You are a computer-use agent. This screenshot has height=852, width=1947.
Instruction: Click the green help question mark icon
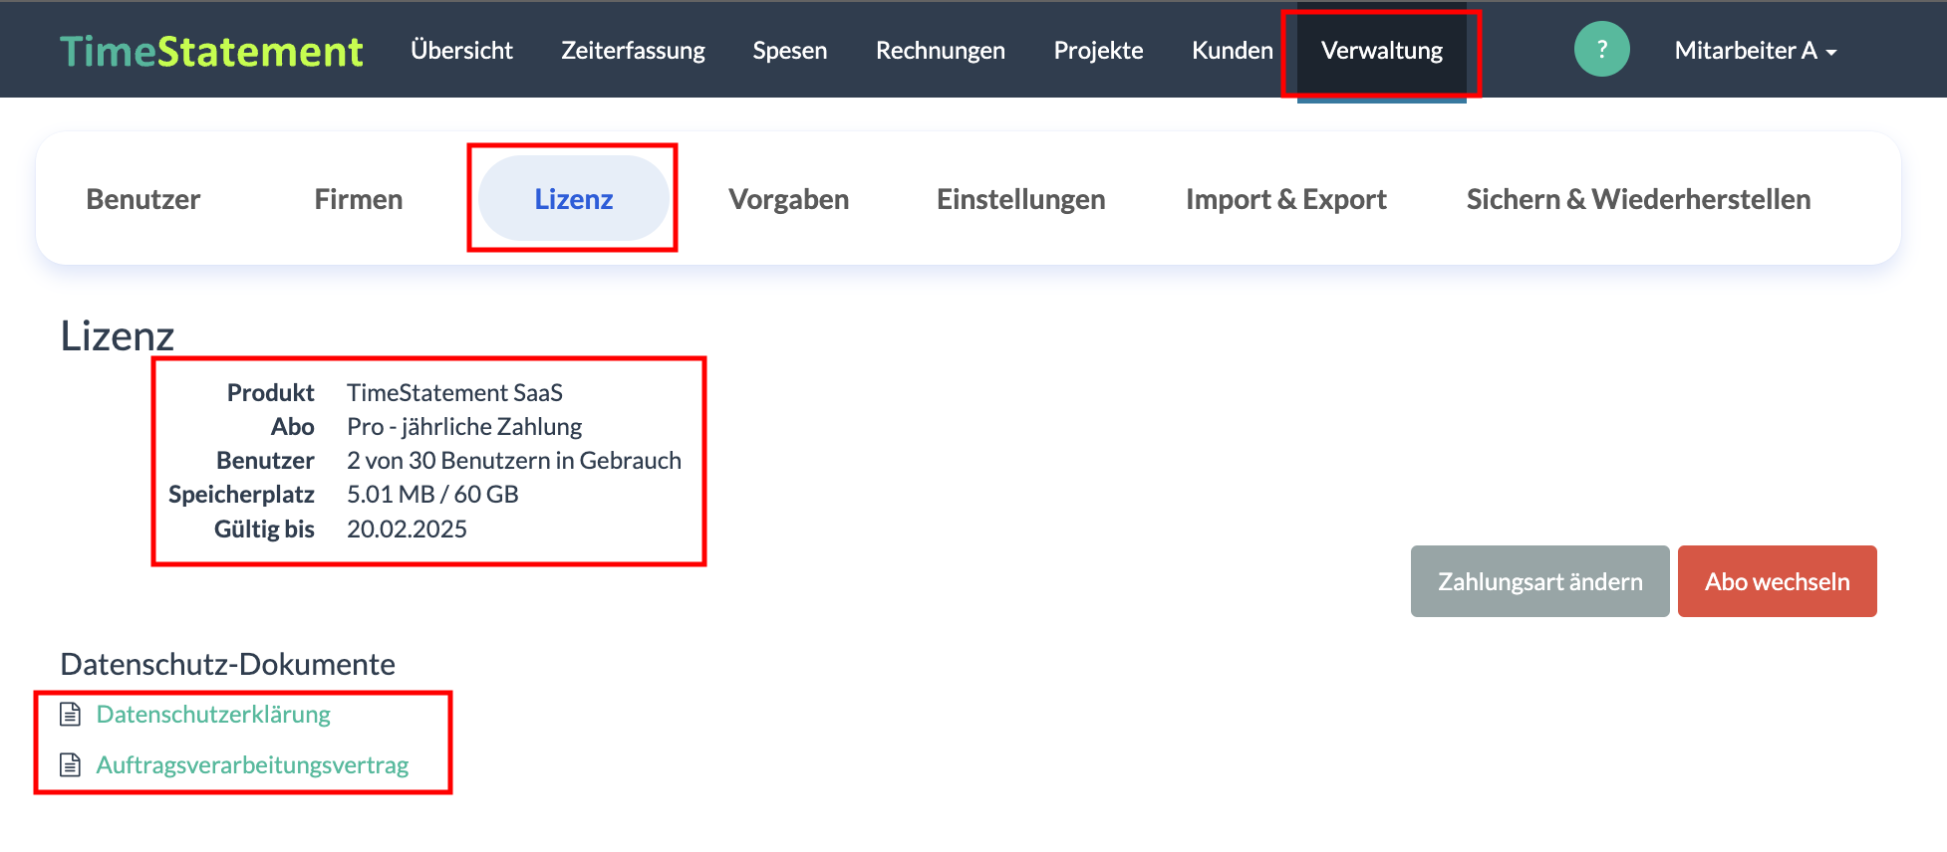tap(1601, 50)
